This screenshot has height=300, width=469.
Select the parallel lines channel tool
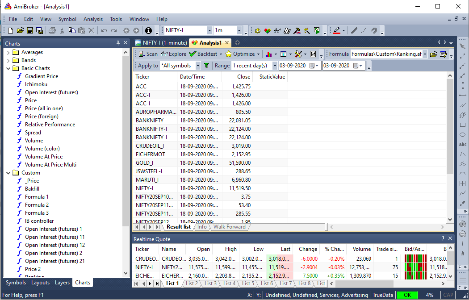462,105
